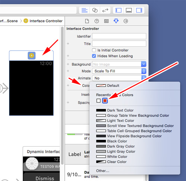Show the Version editor

tap(105, 10)
